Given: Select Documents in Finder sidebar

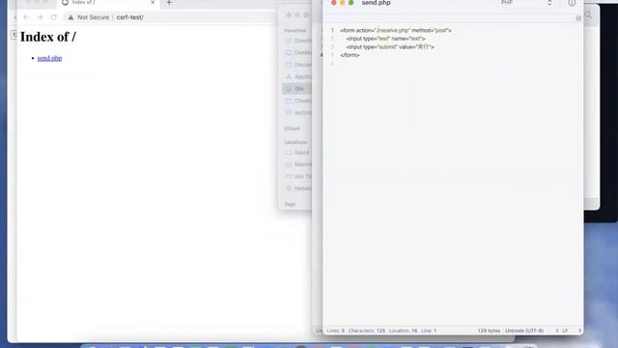Looking at the screenshot, I should (x=298, y=65).
